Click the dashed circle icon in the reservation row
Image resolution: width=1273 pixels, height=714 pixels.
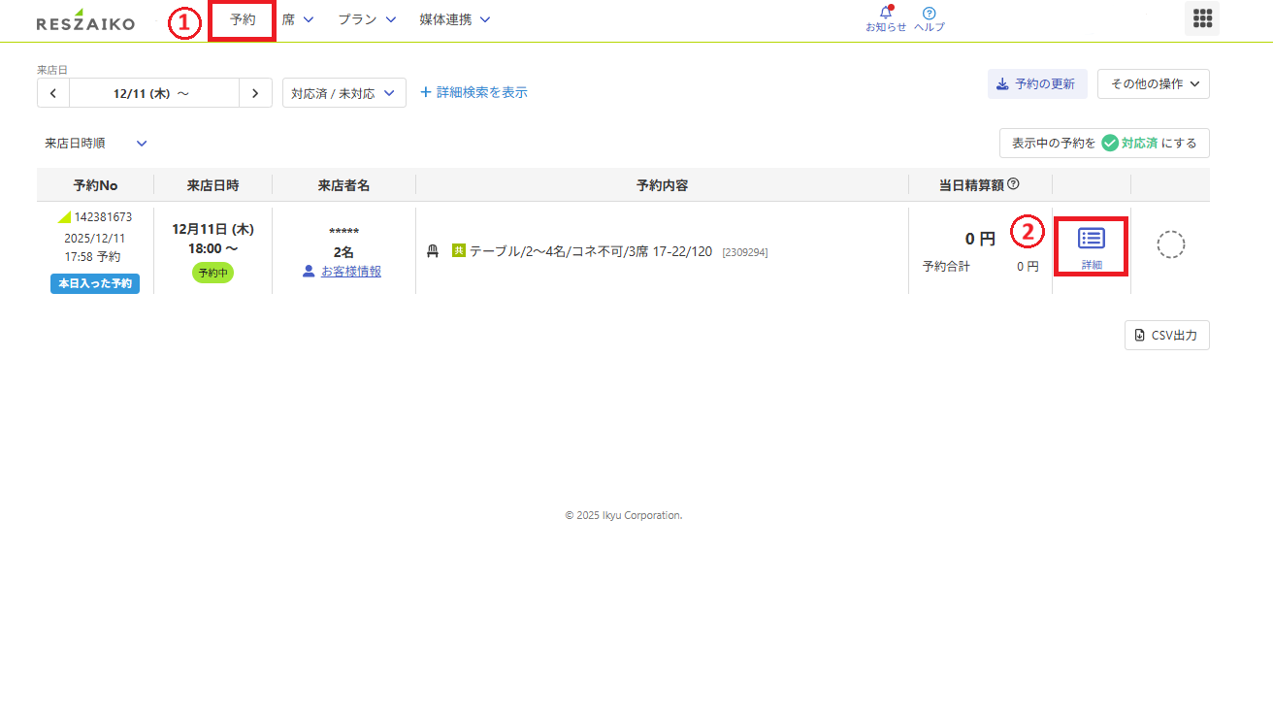click(1170, 244)
